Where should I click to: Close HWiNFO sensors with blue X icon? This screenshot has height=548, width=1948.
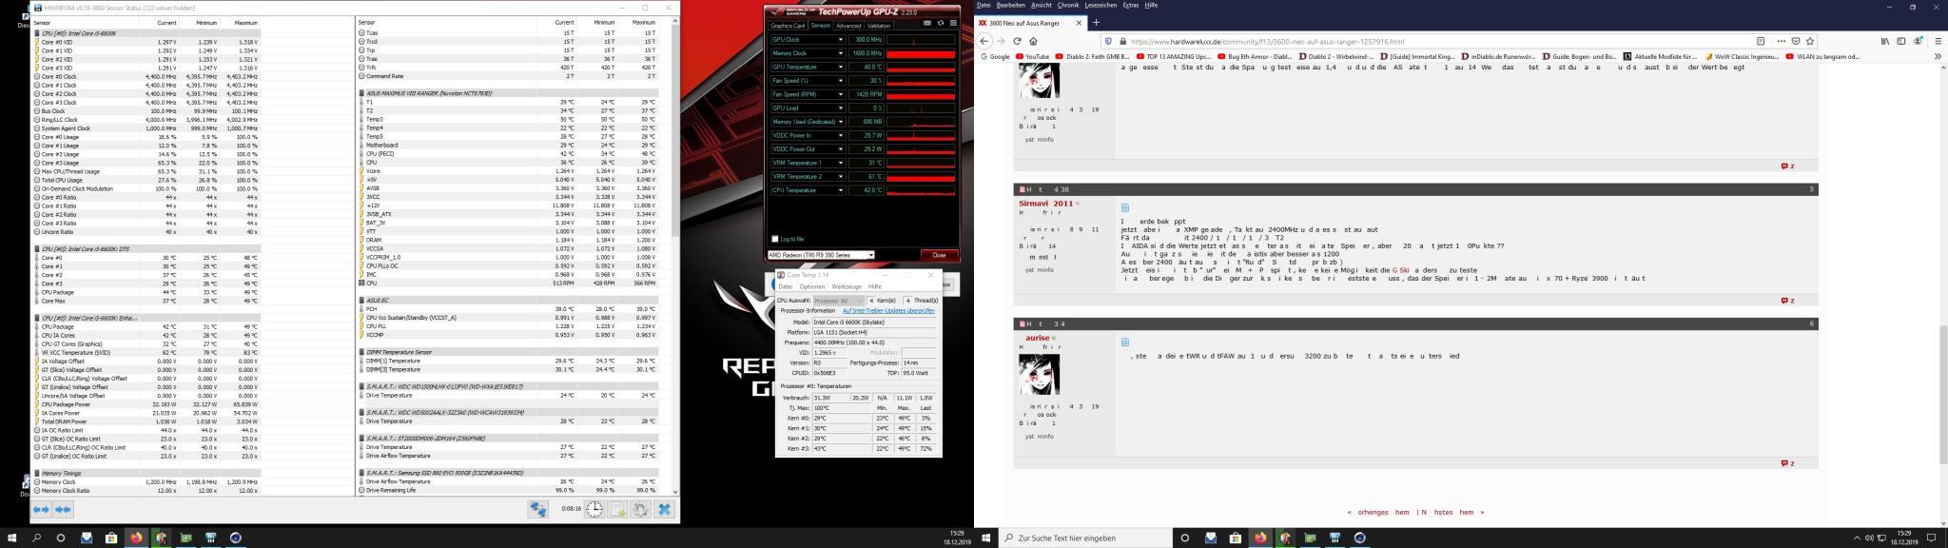pyautogui.click(x=664, y=509)
